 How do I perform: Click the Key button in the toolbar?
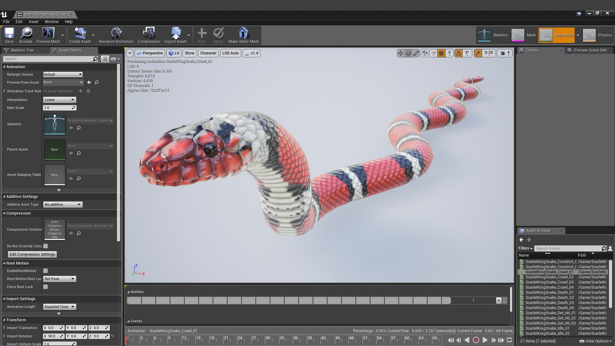pyautogui.click(x=202, y=35)
